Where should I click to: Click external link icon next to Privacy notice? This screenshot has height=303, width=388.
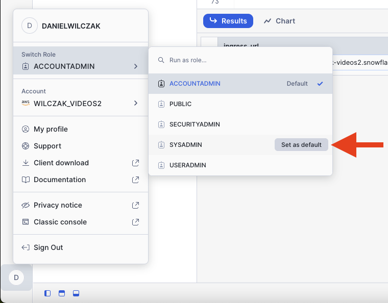135,205
